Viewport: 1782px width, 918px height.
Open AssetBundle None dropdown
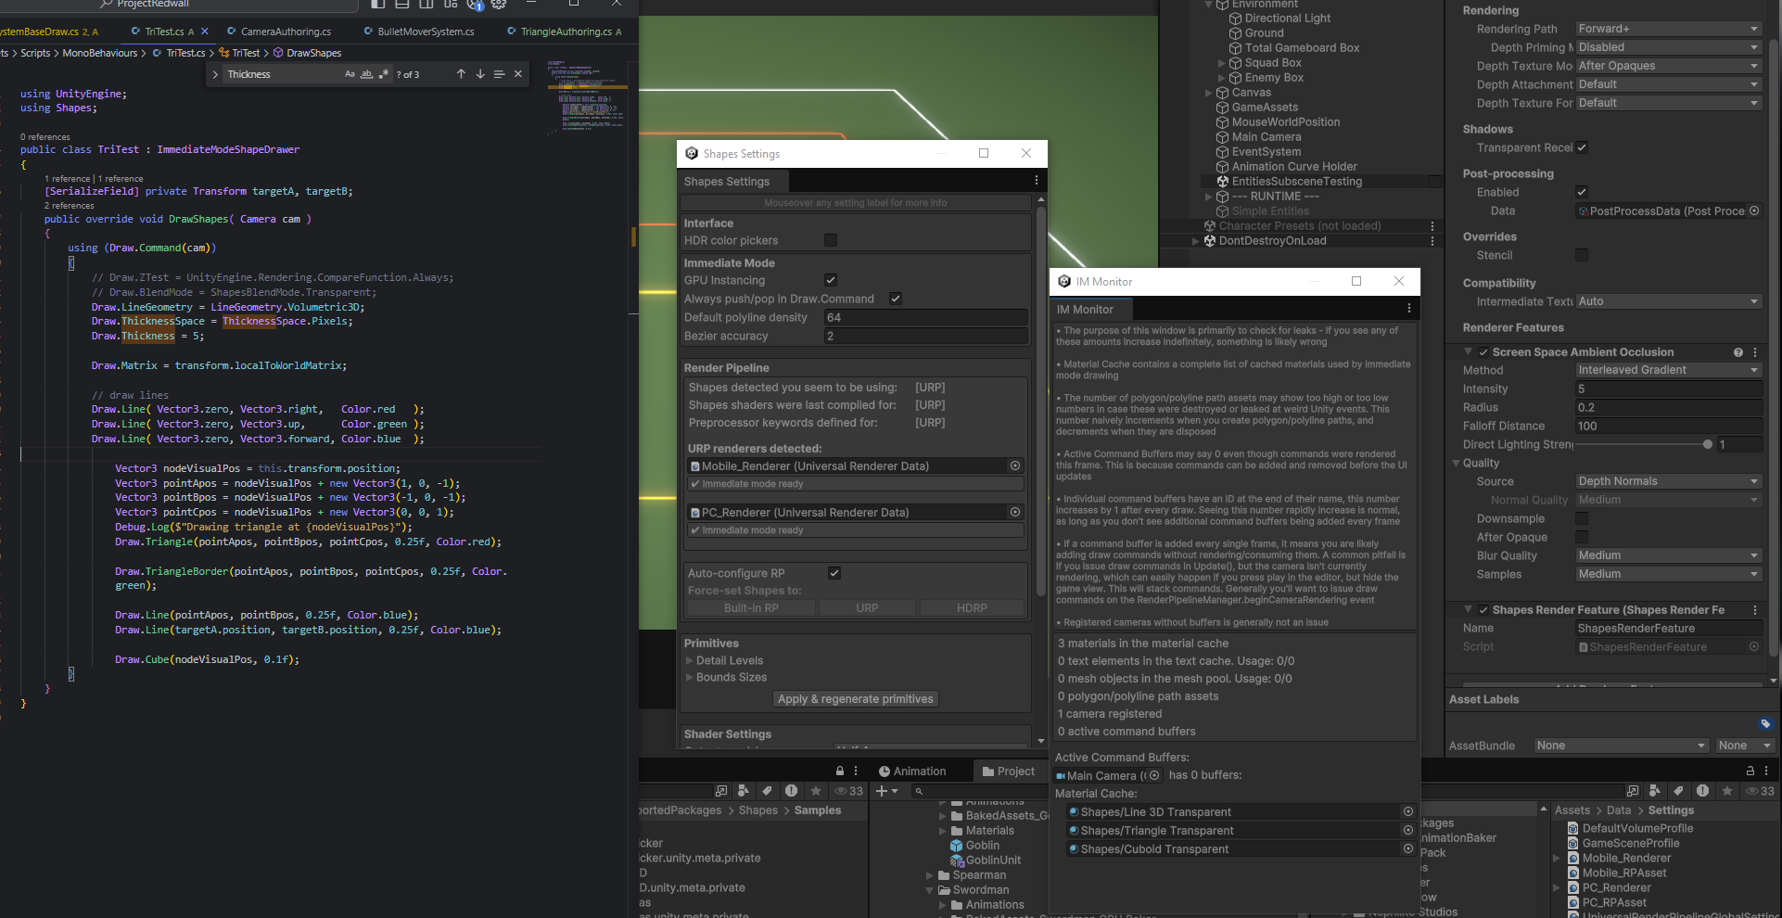pyautogui.click(x=1621, y=746)
